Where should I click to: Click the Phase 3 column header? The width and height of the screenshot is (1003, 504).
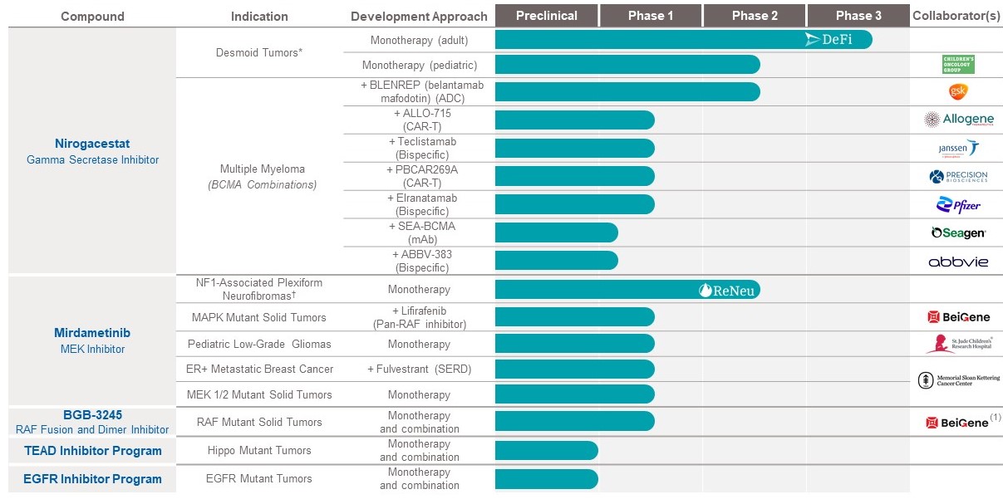coord(858,16)
